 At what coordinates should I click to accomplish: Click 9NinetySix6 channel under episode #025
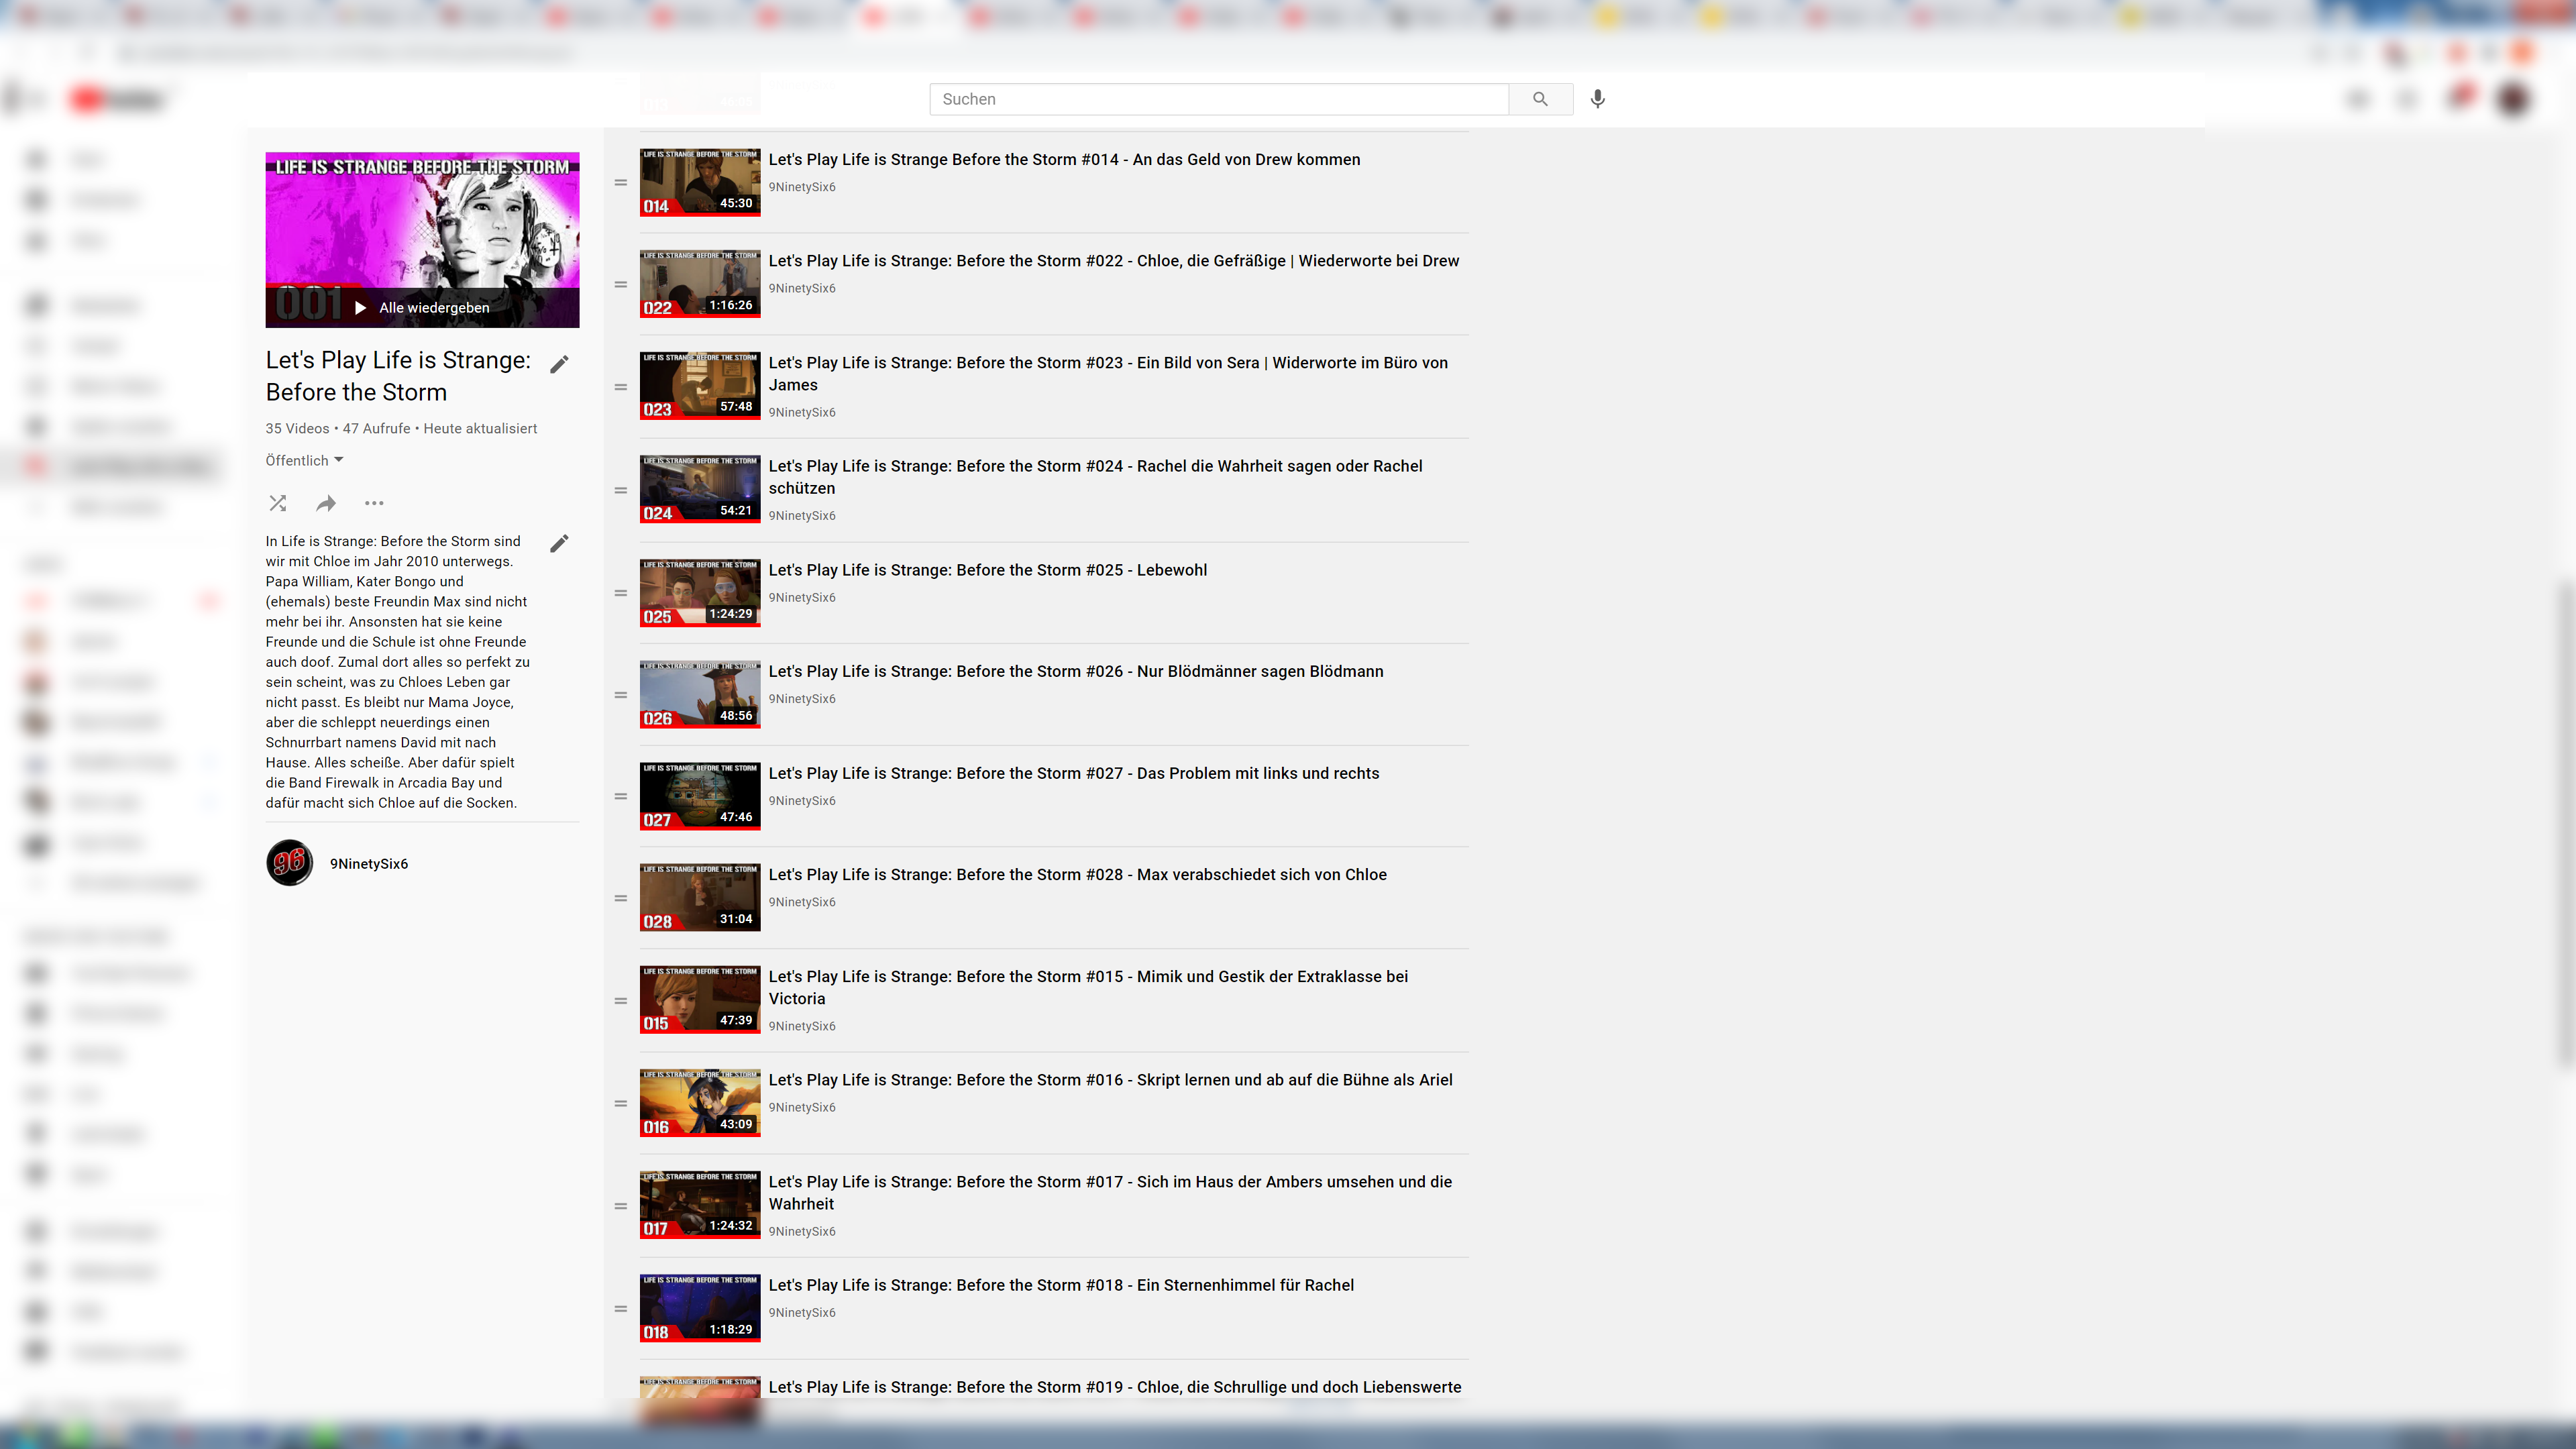(802, 598)
